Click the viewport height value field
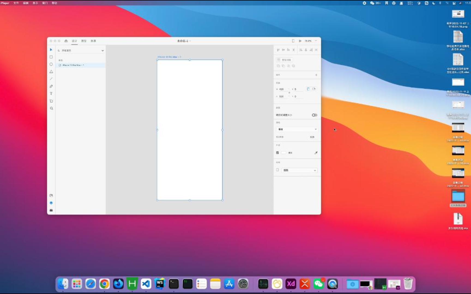 312,137
